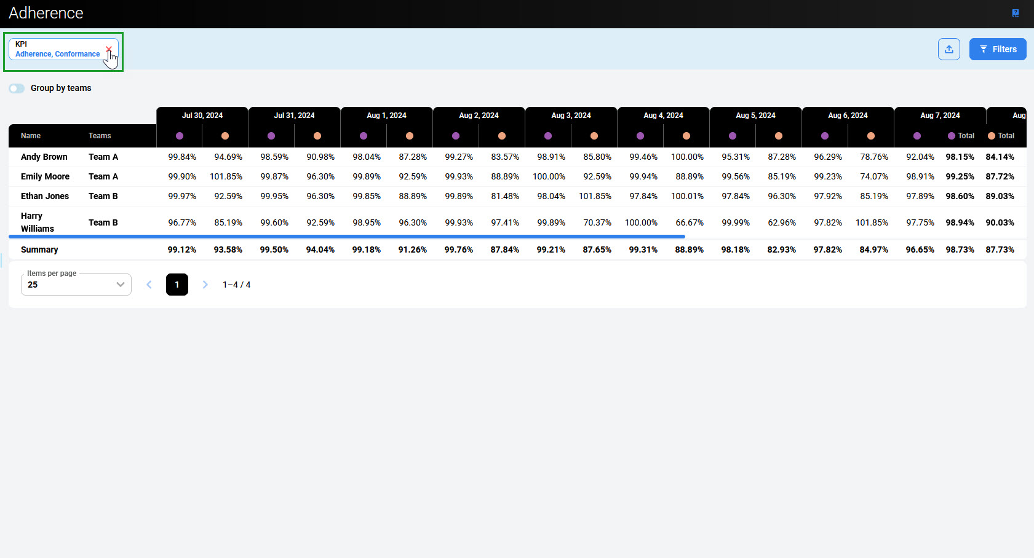Viewport: 1034px width, 558px height.
Task: Go to the previous page arrow
Action: pos(149,285)
